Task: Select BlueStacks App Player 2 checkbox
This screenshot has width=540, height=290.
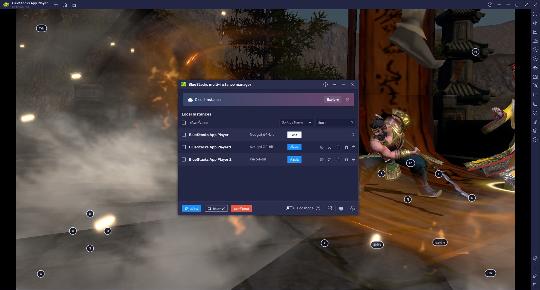Action: pos(184,160)
